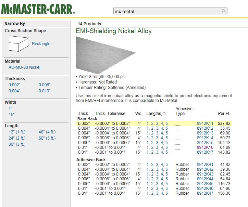Select length 4 in the 8912K45 row
Viewport: 248px width, 207px height.
[162, 184]
